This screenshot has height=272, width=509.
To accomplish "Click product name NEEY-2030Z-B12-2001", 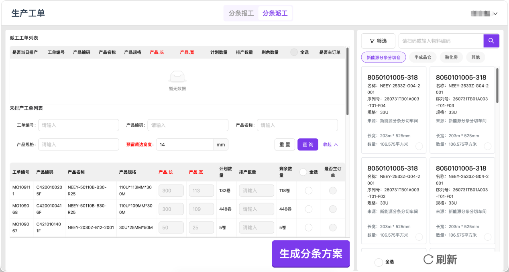I will point(91,227).
